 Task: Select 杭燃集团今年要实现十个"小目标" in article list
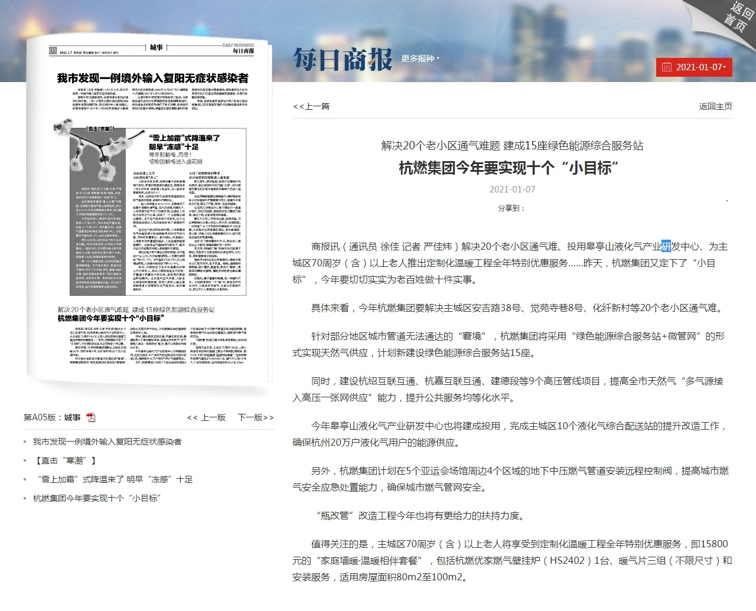point(96,498)
